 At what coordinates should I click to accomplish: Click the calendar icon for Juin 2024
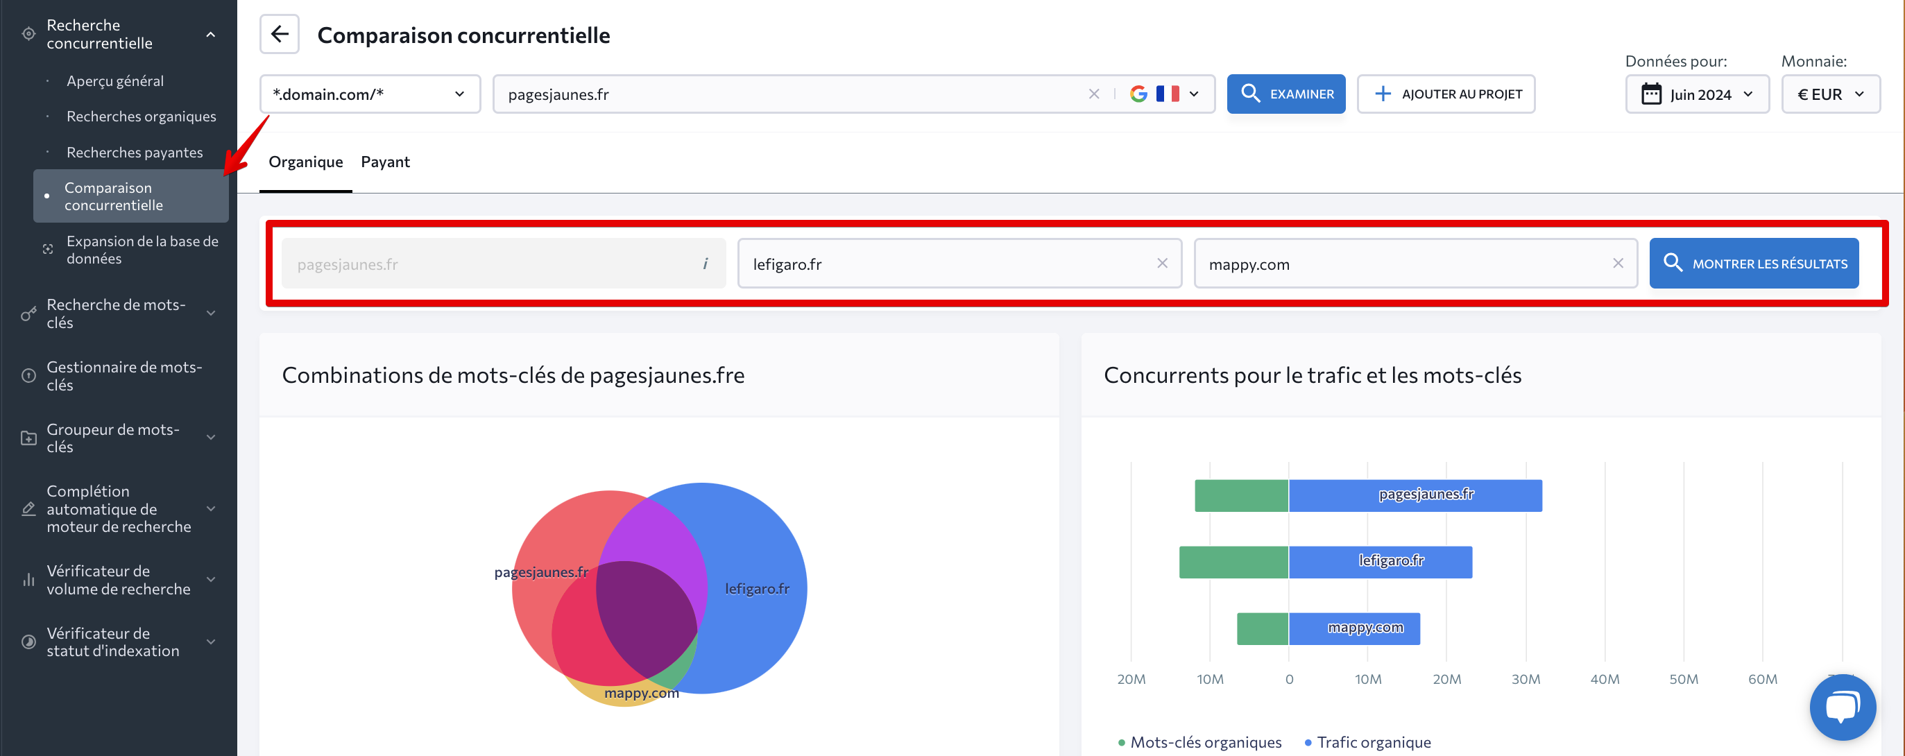1651,94
